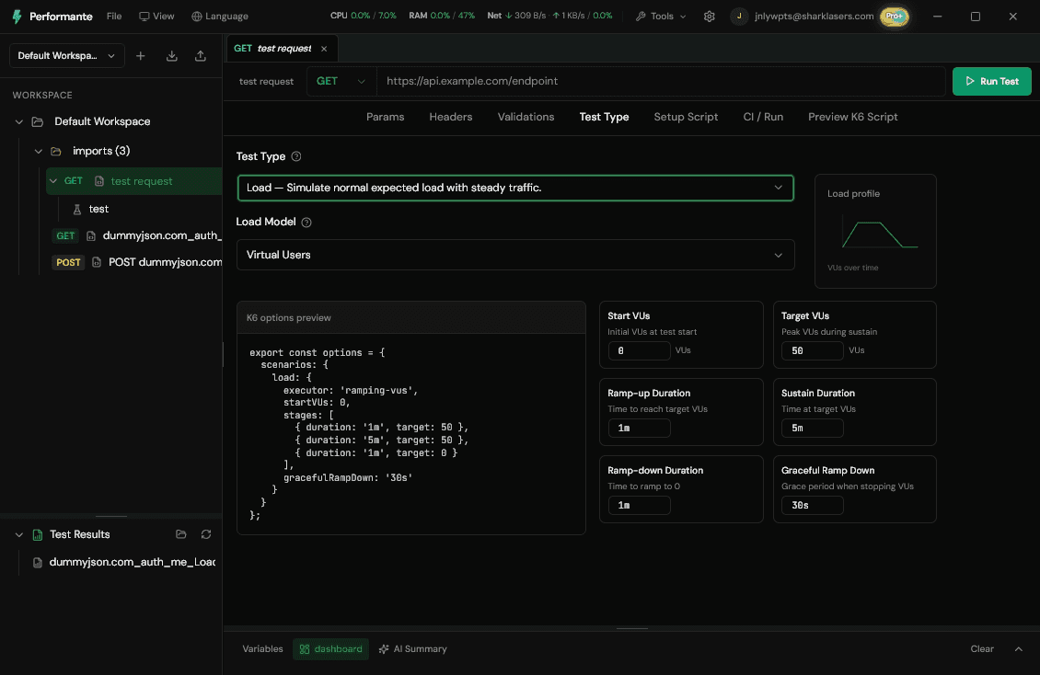Click the Test Results report icon
This screenshot has width=1040, height=675.
(38, 534)
